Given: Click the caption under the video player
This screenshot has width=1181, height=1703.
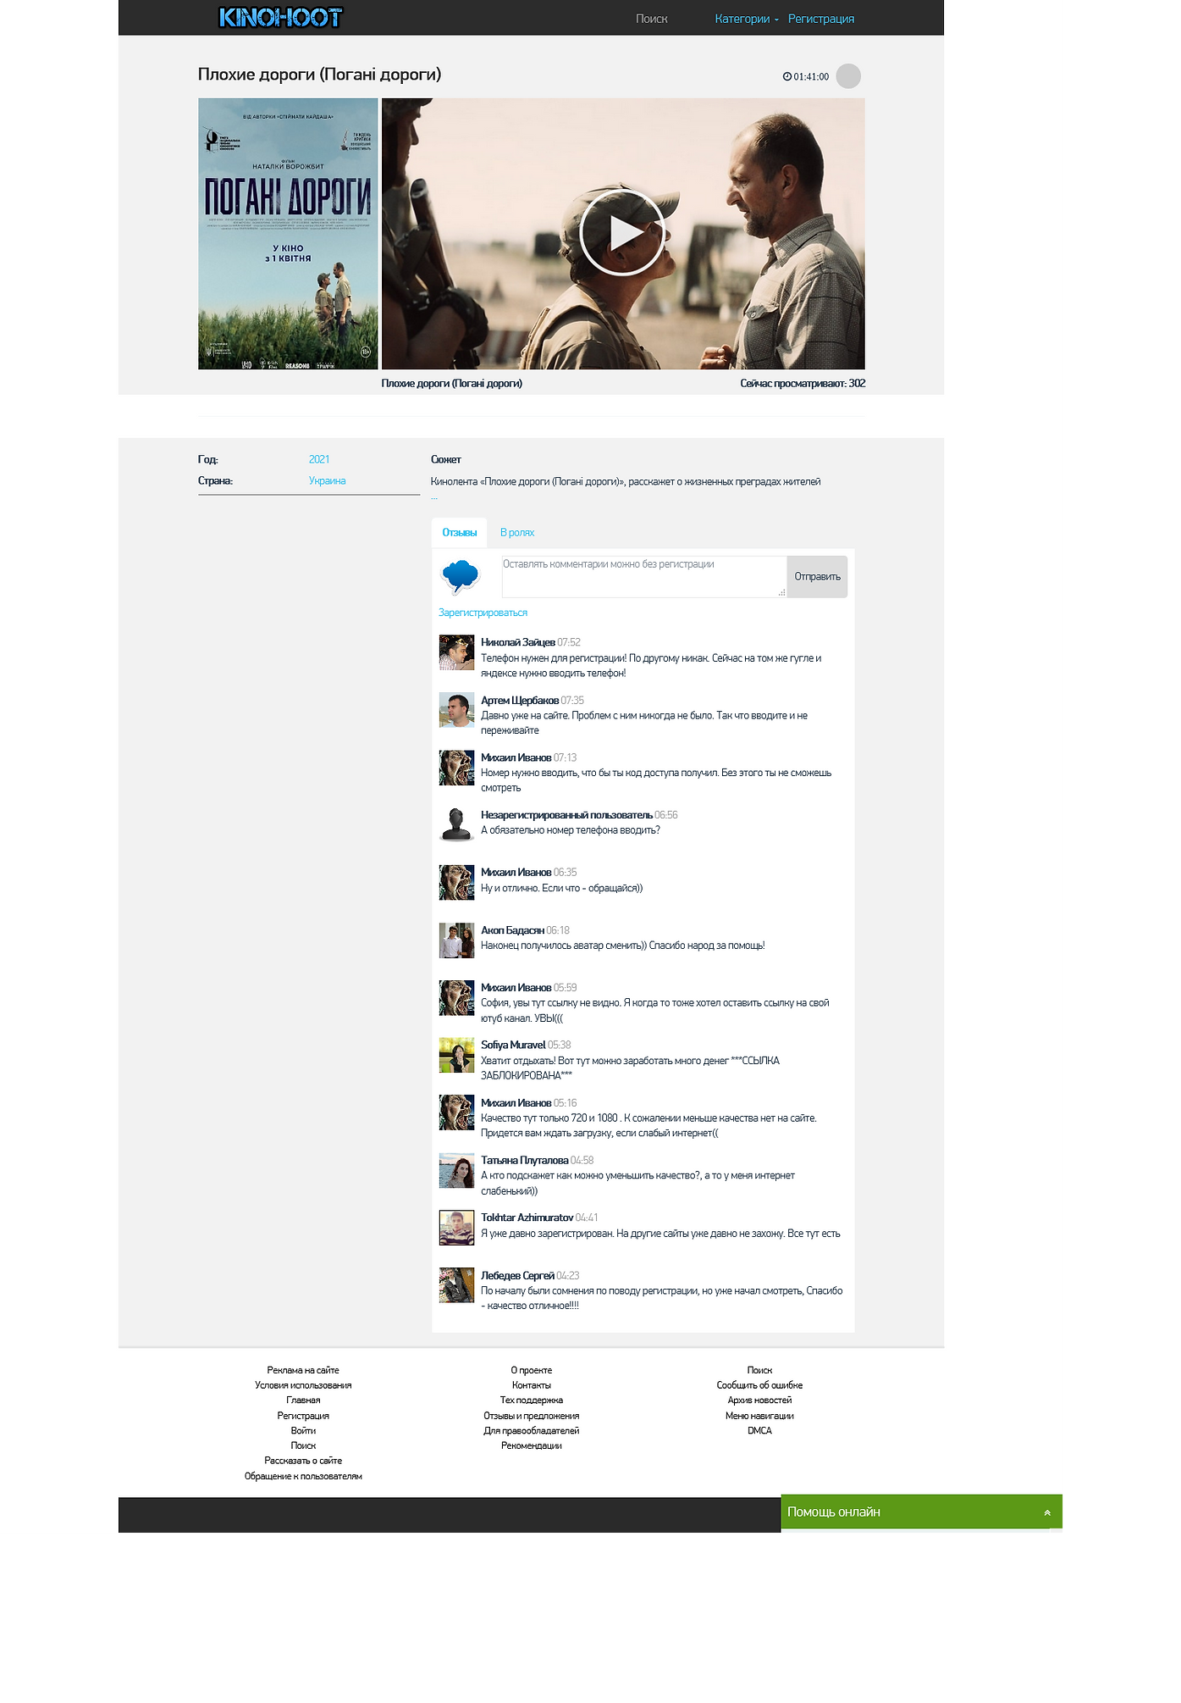Looking at the screenshot, I should point(452,383).
